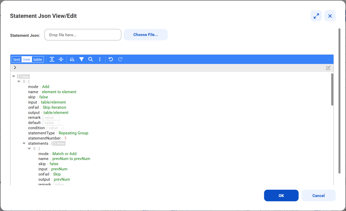Screen dimensions: 346x211
Task: Click the dialog's outer vertical scrollbar
Action: (339, 101)
